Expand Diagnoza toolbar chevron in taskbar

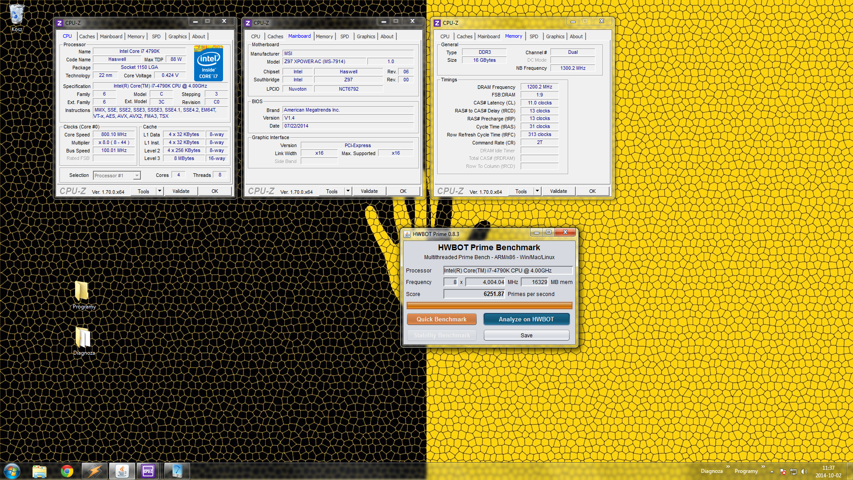pos(728,467)
